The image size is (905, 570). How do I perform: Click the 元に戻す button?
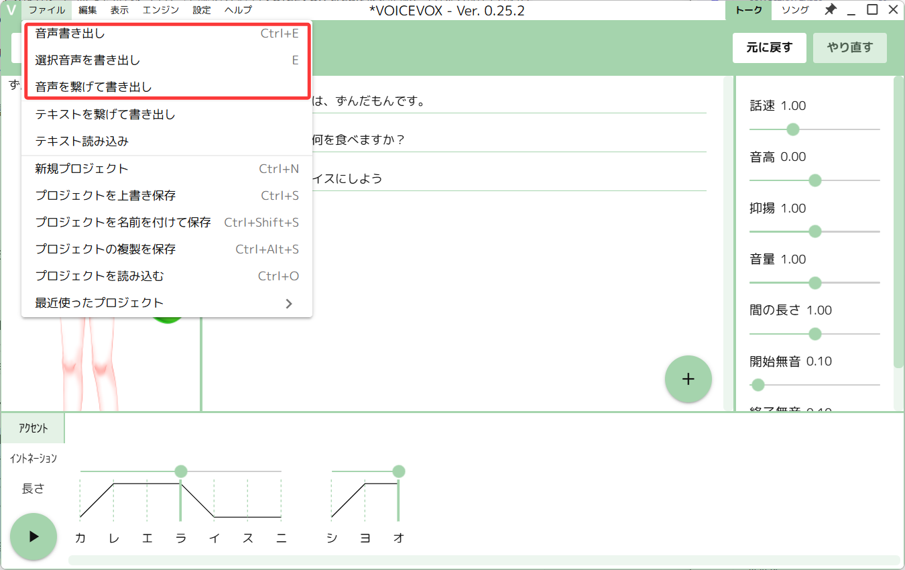tap(770, 48)
